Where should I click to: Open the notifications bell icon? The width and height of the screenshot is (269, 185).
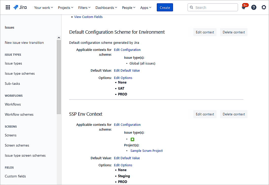[244, 8]
